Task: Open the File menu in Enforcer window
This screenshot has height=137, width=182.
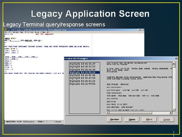Action: [6, 32]
